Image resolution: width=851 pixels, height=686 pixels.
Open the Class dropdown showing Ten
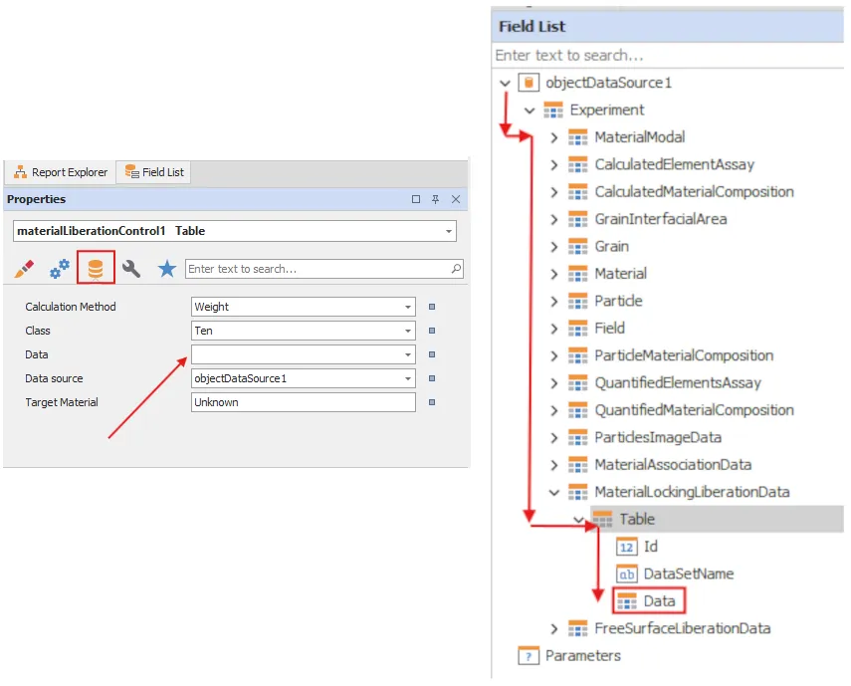408,331
